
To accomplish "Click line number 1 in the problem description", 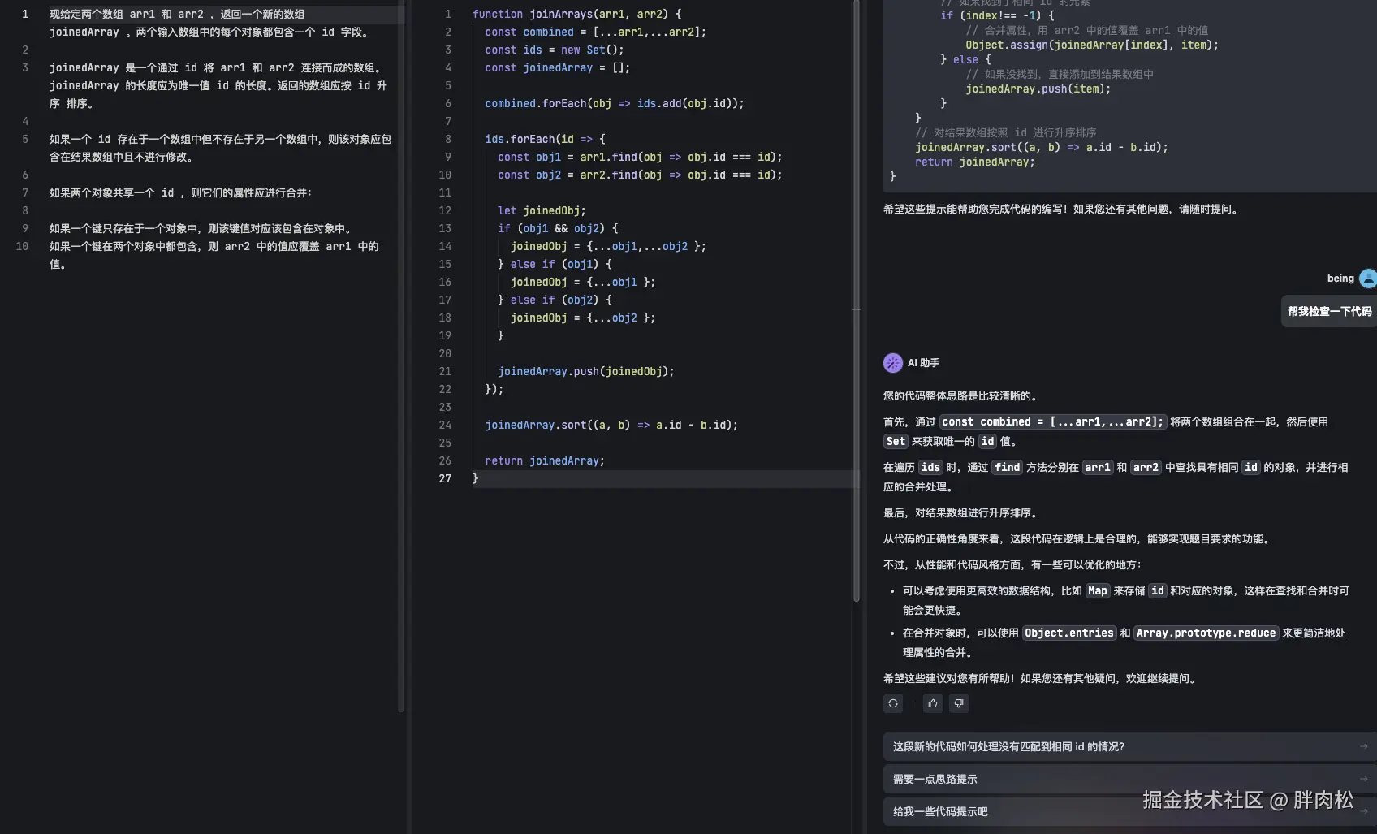I will pos(25,14).
